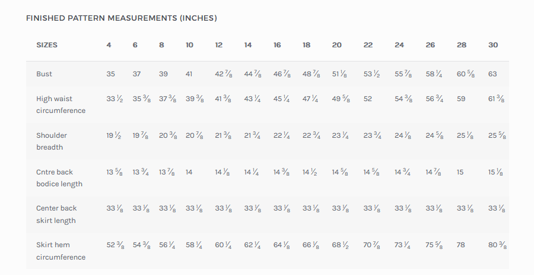Click the SIZES column header
534x275 pixels.
point(47,46)
